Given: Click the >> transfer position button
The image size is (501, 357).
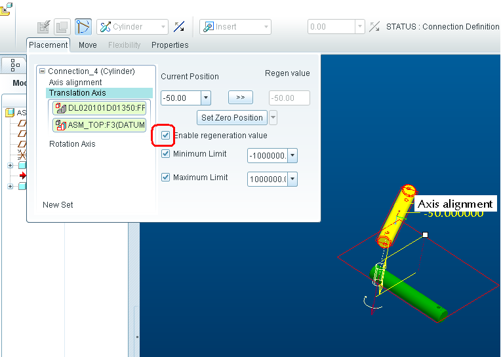Looking at the screenshot, I should (241, 98).
